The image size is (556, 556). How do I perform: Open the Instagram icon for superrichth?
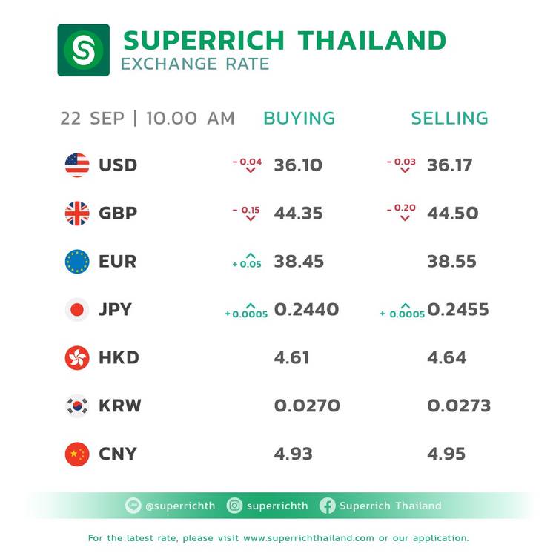[235, 506]
